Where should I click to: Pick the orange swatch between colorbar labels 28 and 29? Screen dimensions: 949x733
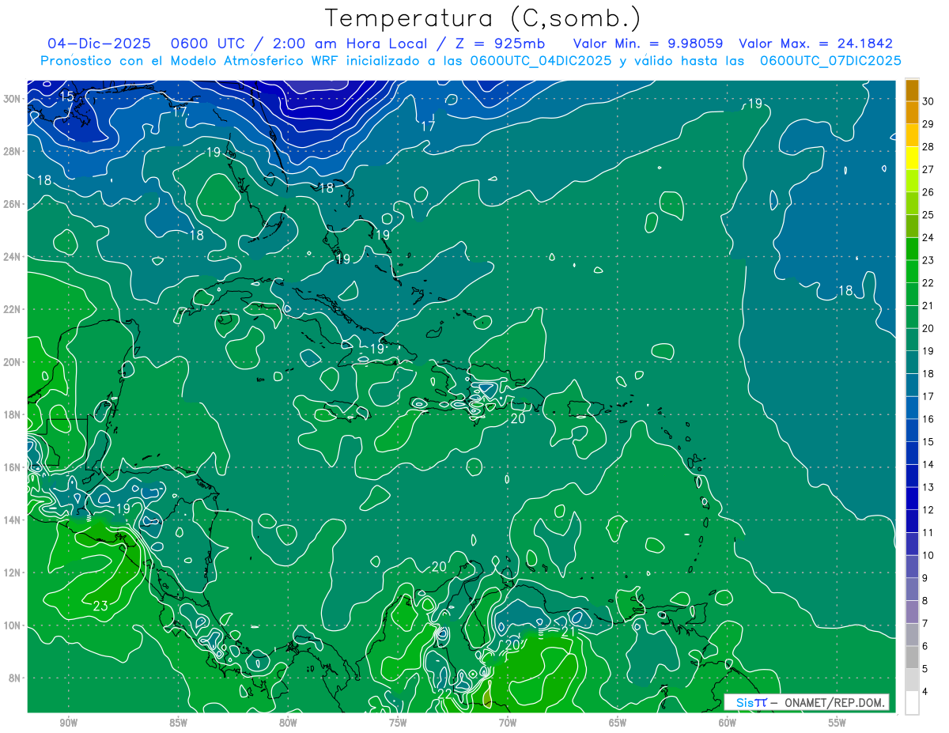point(912,135)
